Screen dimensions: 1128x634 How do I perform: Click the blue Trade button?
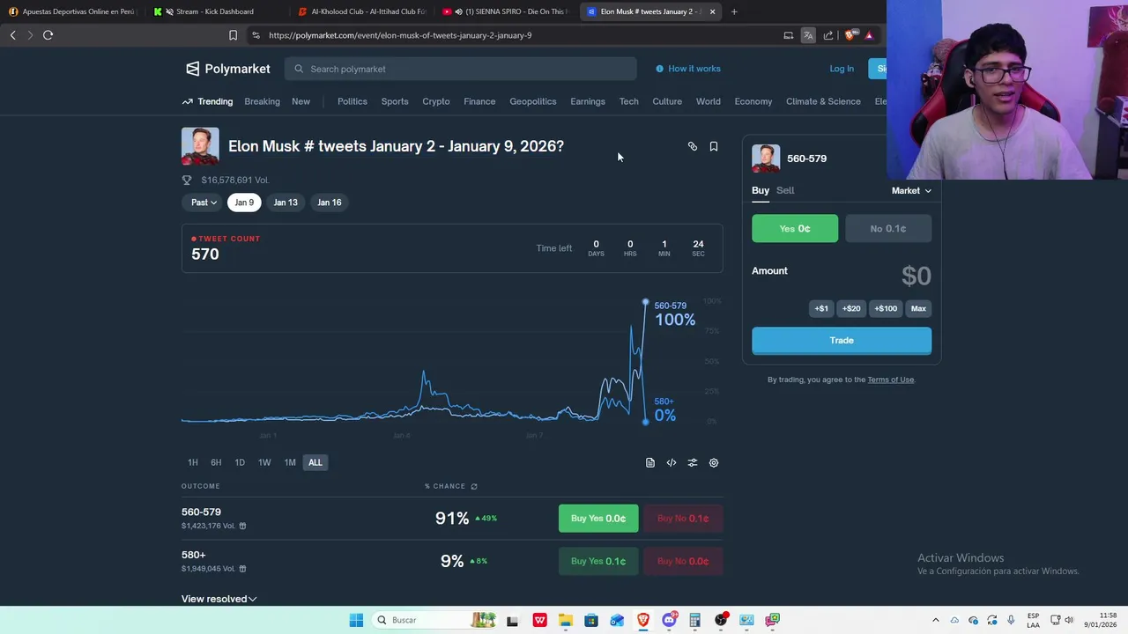pos(842,341)
